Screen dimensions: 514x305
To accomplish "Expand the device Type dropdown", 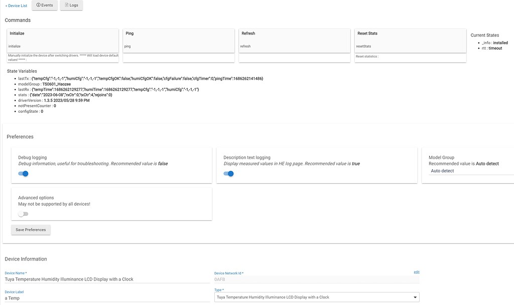I will 316,297.
